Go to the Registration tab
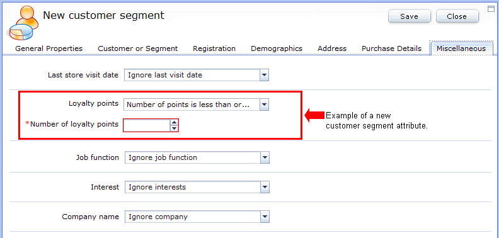Screen dimensions: 499x238 214,48
